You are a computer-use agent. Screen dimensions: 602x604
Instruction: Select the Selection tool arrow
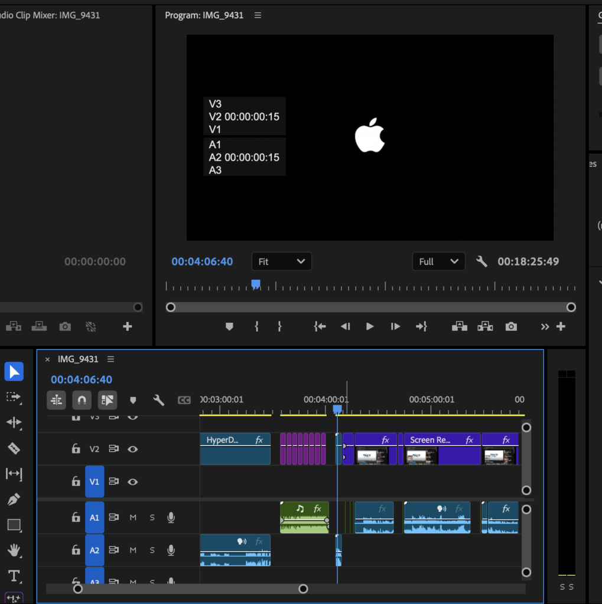[x=14, y=372]
